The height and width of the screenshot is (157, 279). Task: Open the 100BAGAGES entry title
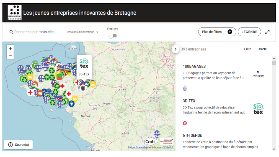tap(194, 66)
